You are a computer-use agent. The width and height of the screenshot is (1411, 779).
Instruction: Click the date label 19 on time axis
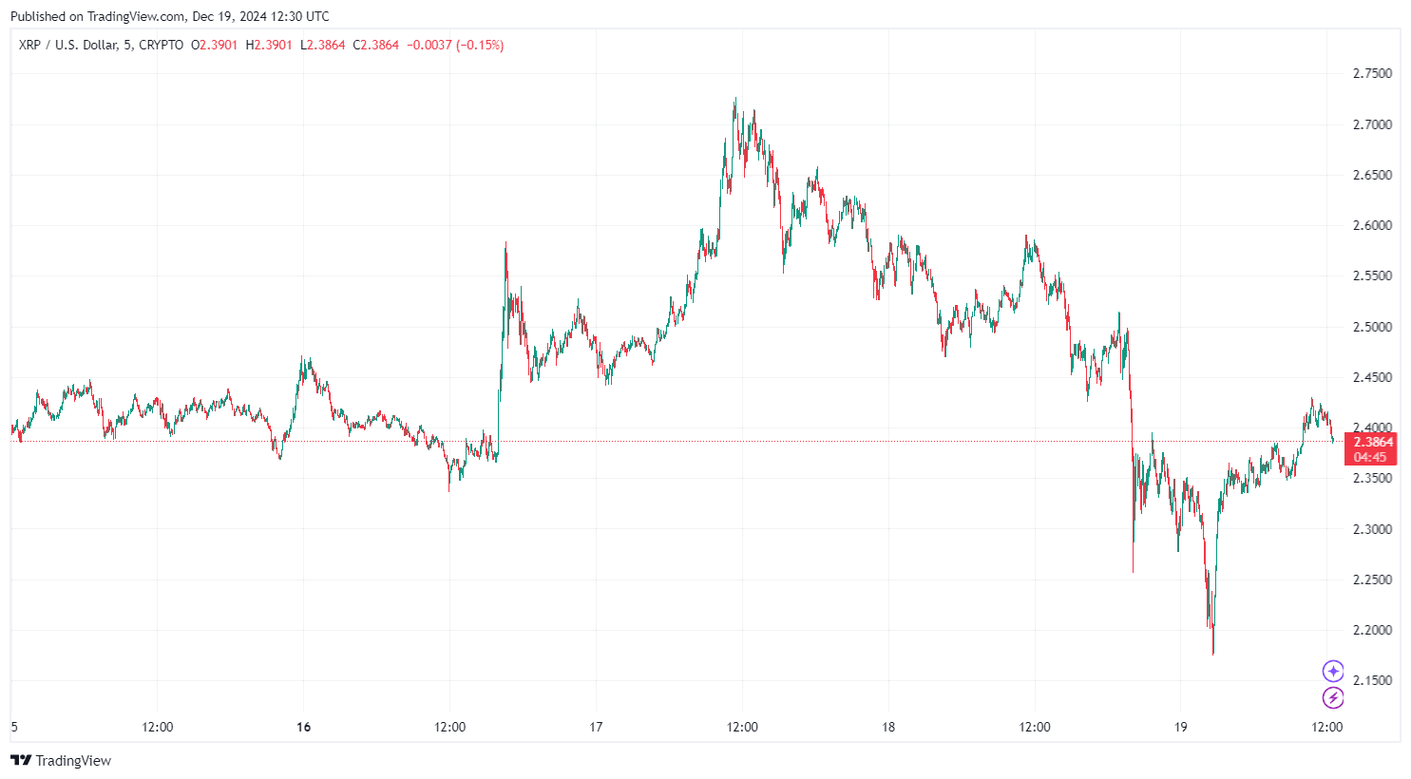[x=1180, y=727]
